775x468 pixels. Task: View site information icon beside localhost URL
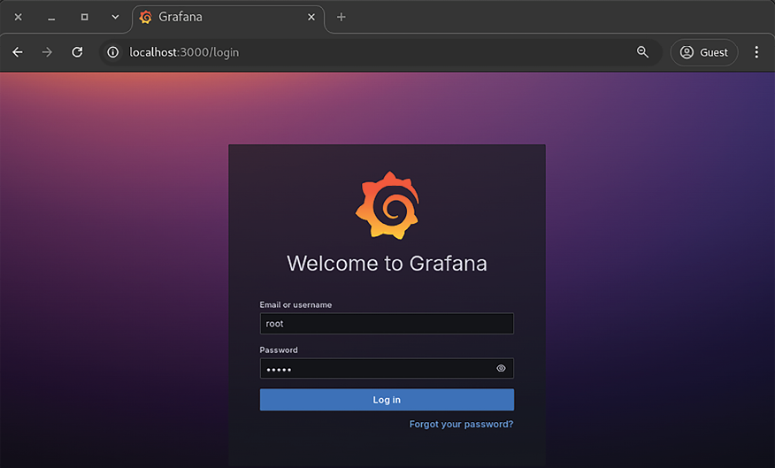[112, 52]
